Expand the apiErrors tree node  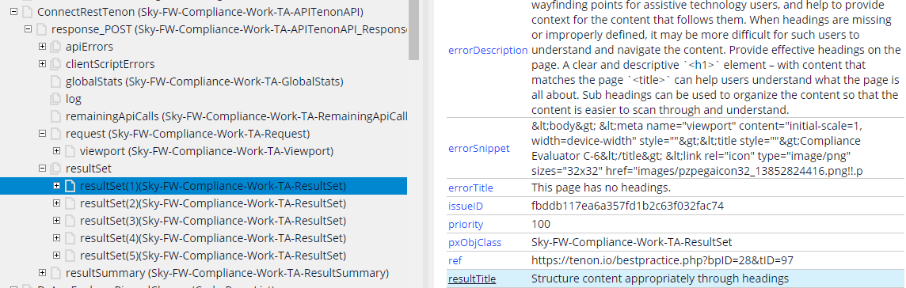42,47
